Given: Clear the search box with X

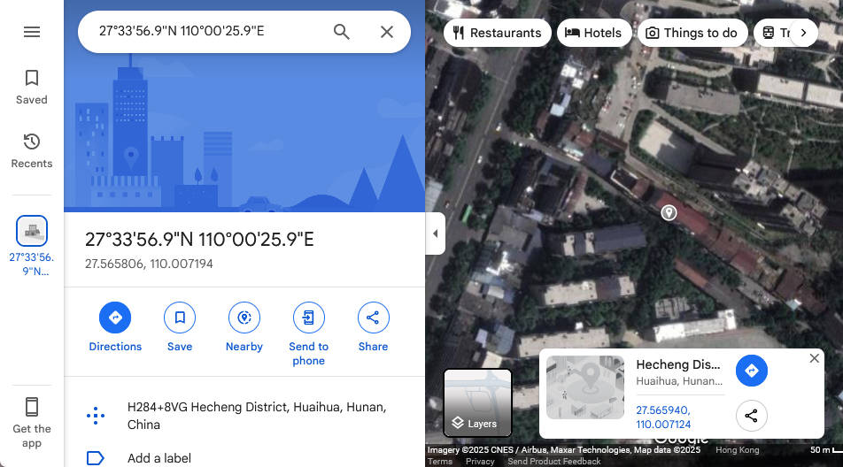Looking at the screenshot, I should click(387, 32).
